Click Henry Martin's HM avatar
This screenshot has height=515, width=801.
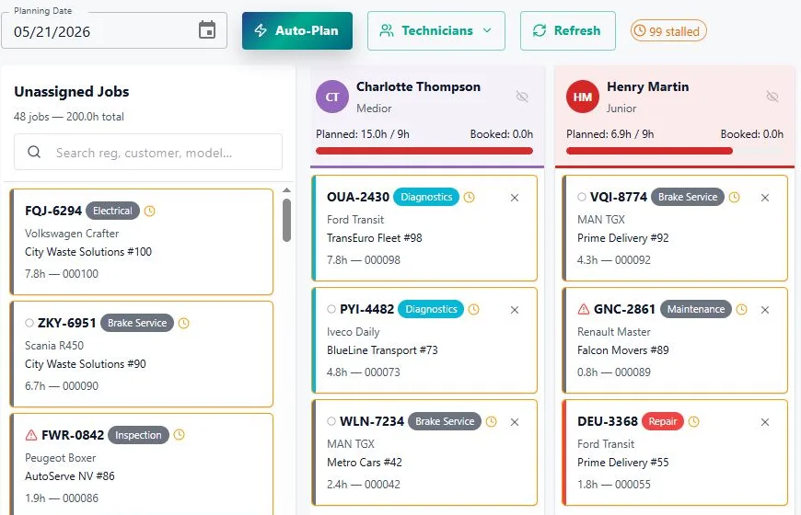(583, 97)
